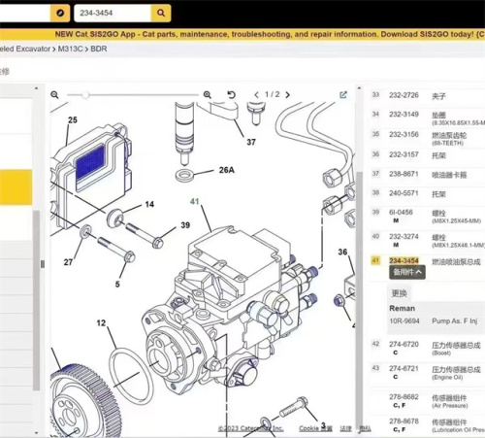485x438 pixels.
Task: Click the left panel scroll-up arrow
Action: (36, 88)
